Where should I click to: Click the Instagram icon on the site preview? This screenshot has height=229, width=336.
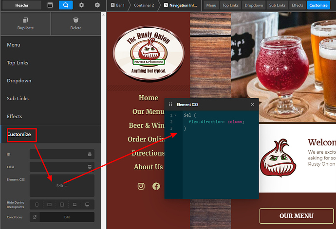tap(141, 186)
